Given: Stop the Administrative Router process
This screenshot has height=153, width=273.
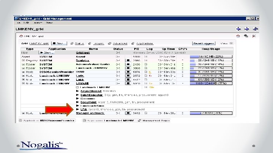Looking at the screenshot, I should 128,64.
